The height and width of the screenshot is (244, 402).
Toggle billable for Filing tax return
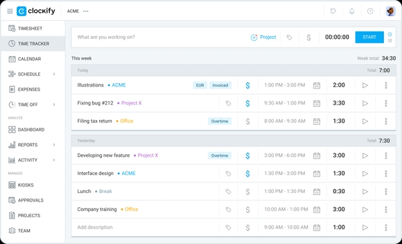(x=247, y=121)
